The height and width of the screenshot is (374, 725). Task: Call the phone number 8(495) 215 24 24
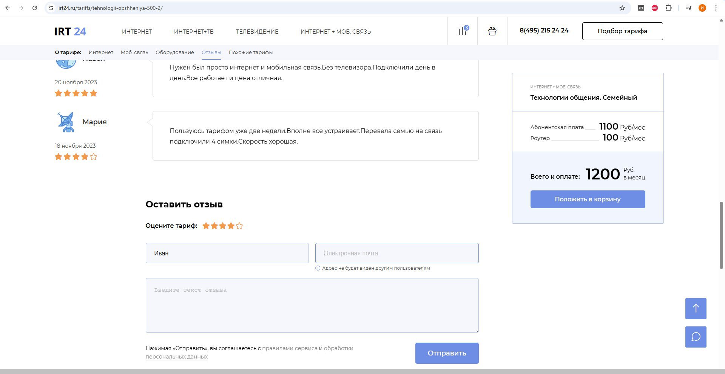pos(544,31)
